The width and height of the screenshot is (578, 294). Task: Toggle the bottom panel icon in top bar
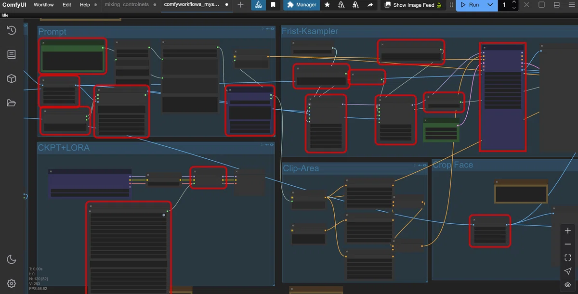pyautogui.click(x=557, y=5)
